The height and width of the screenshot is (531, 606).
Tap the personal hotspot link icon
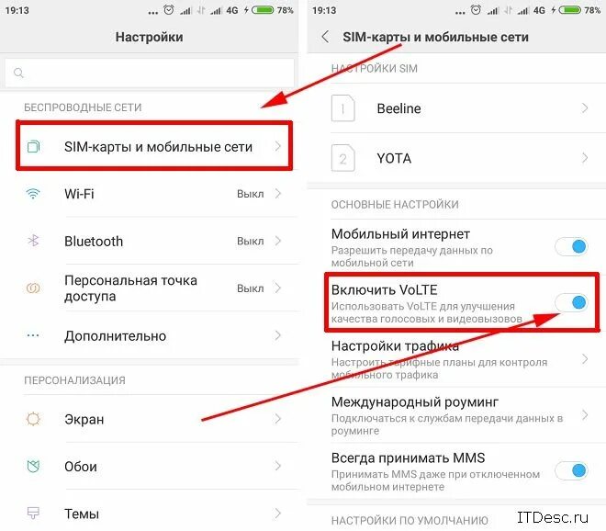point(33,288)
